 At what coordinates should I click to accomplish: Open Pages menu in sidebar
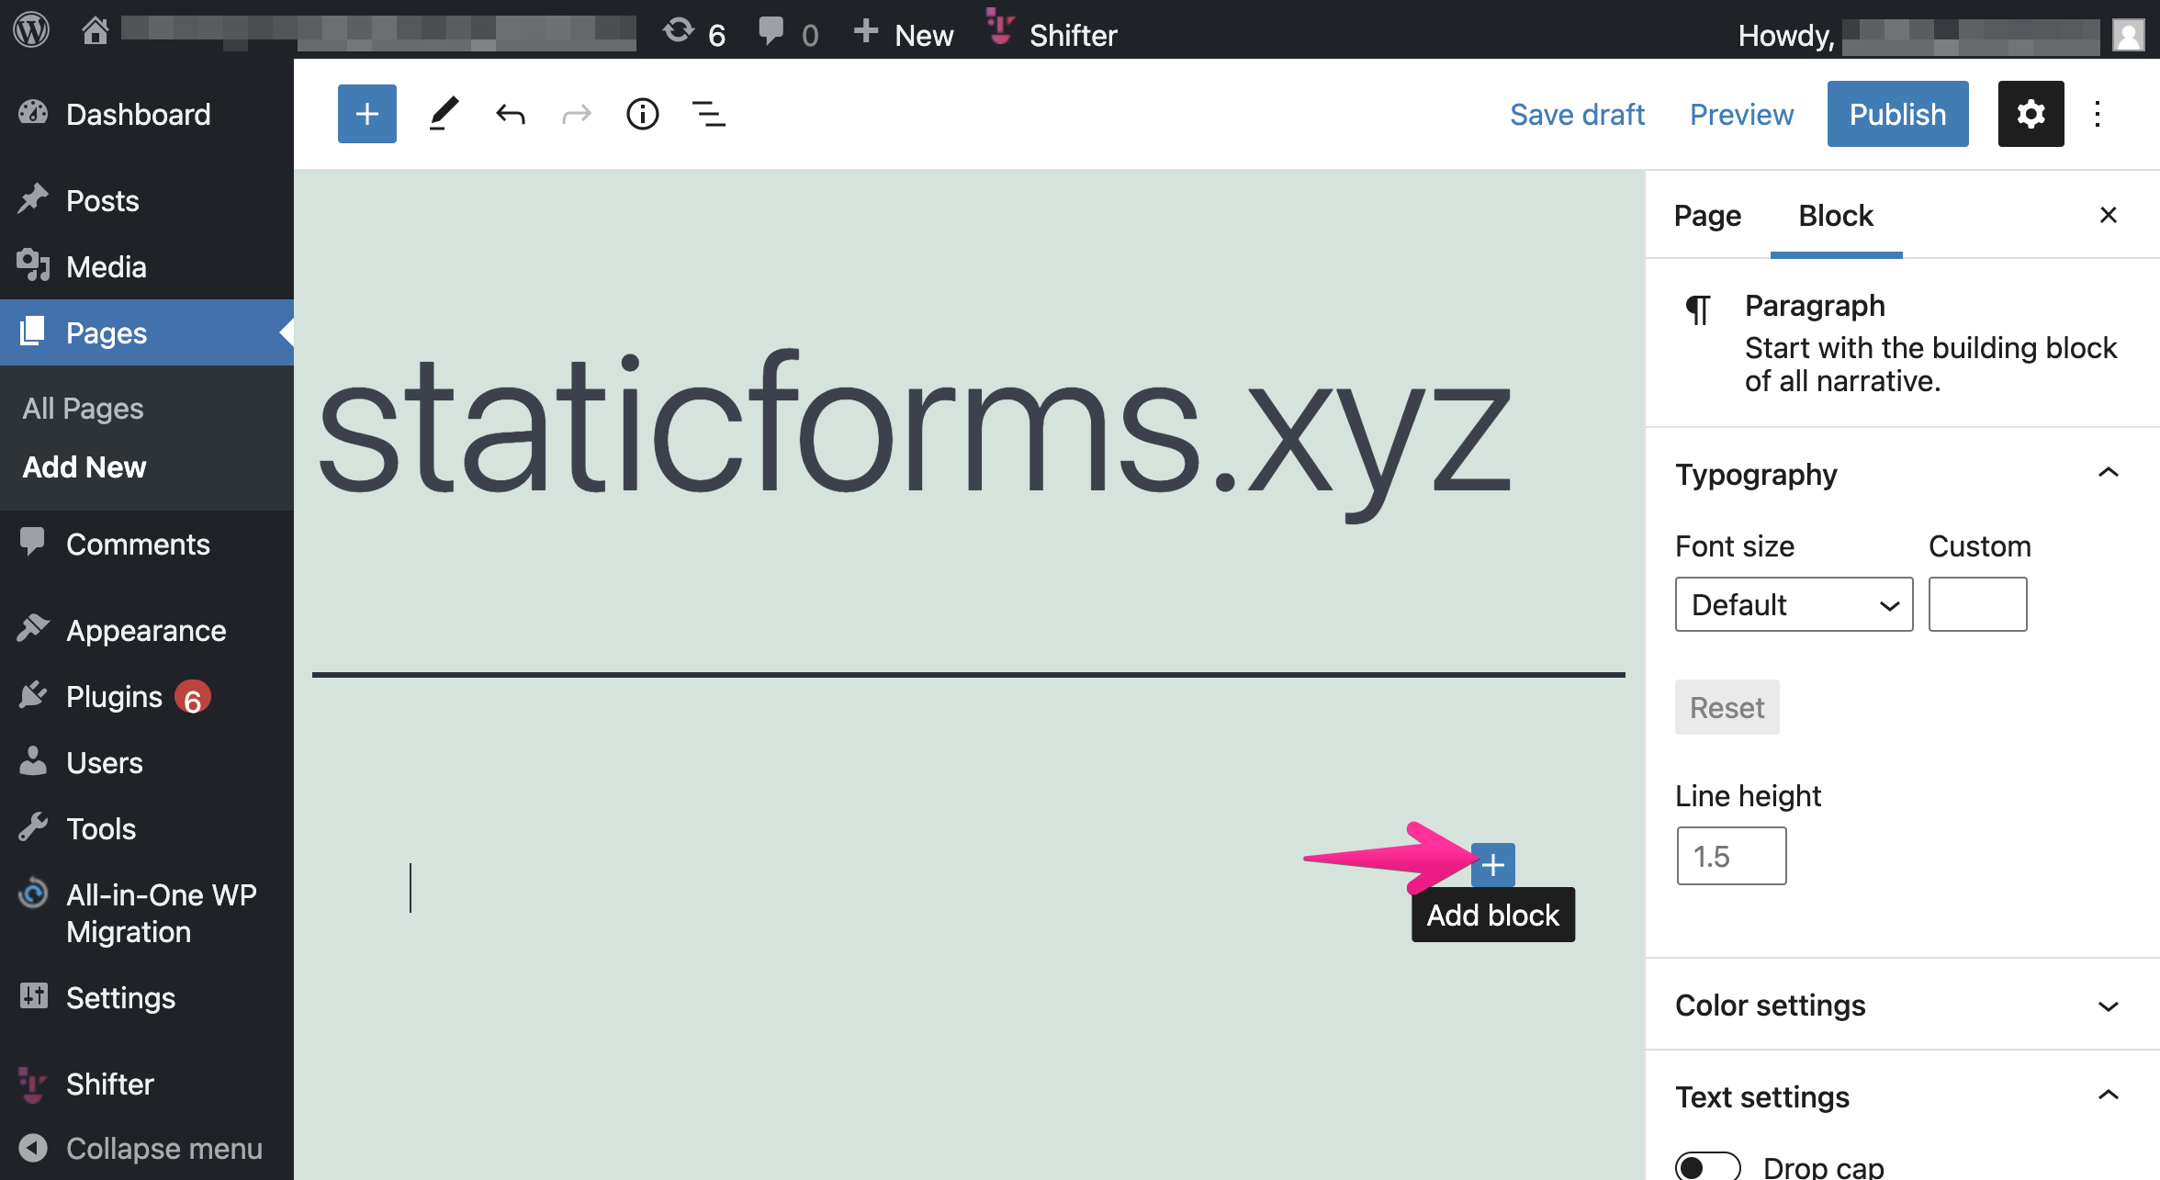click(x=147, y=332)
